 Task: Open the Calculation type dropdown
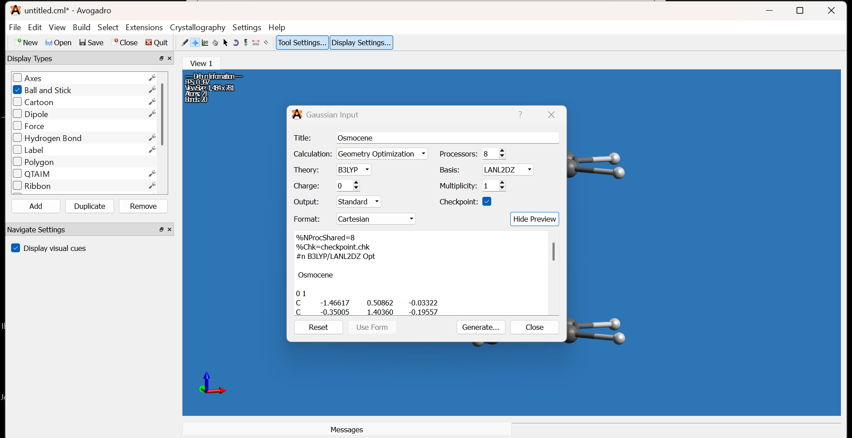[382, 154]
